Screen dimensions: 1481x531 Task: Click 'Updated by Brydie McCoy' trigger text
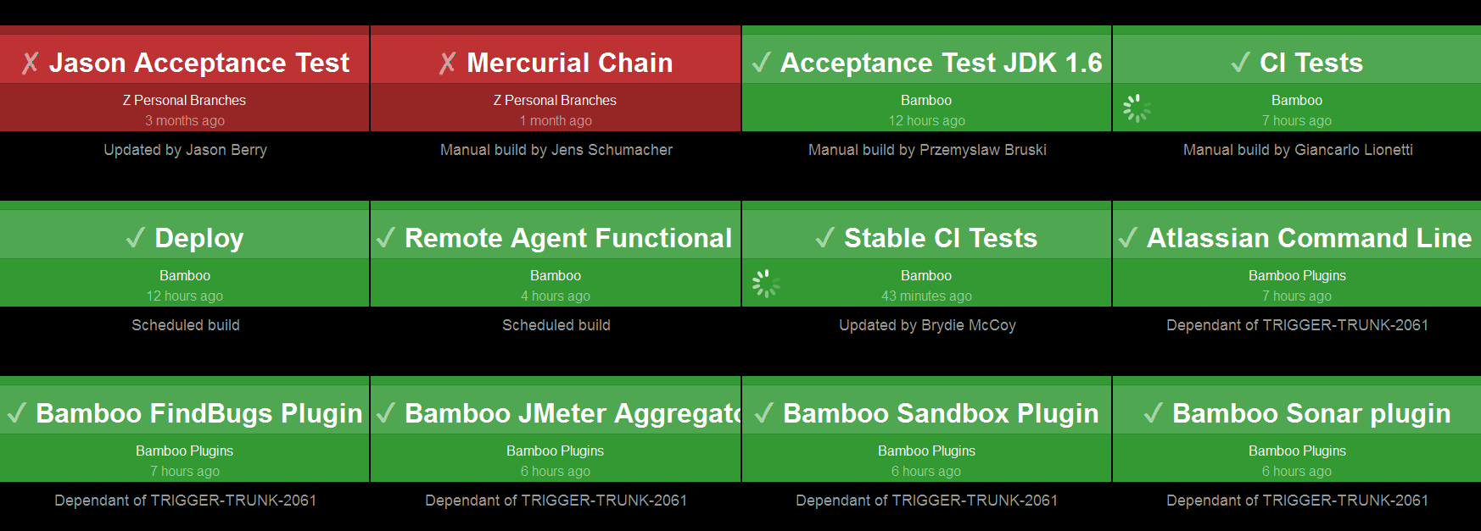click(926, 325)
